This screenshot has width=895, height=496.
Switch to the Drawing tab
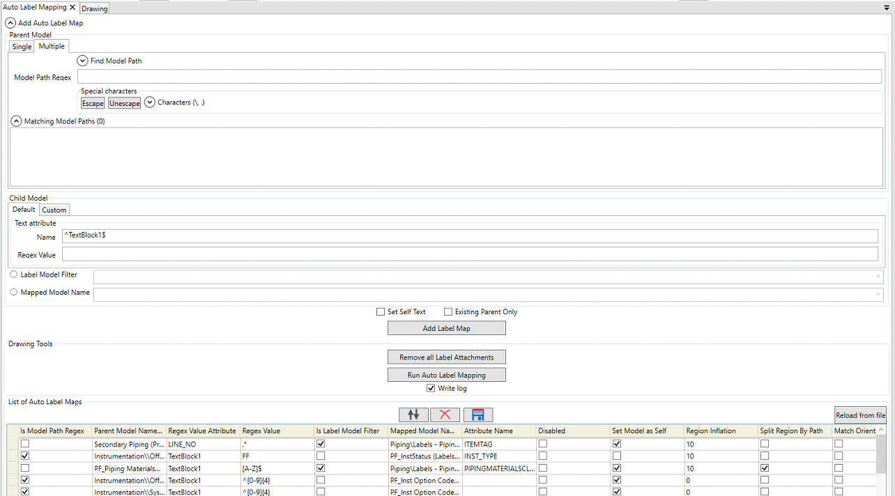[x=95, y=9]
